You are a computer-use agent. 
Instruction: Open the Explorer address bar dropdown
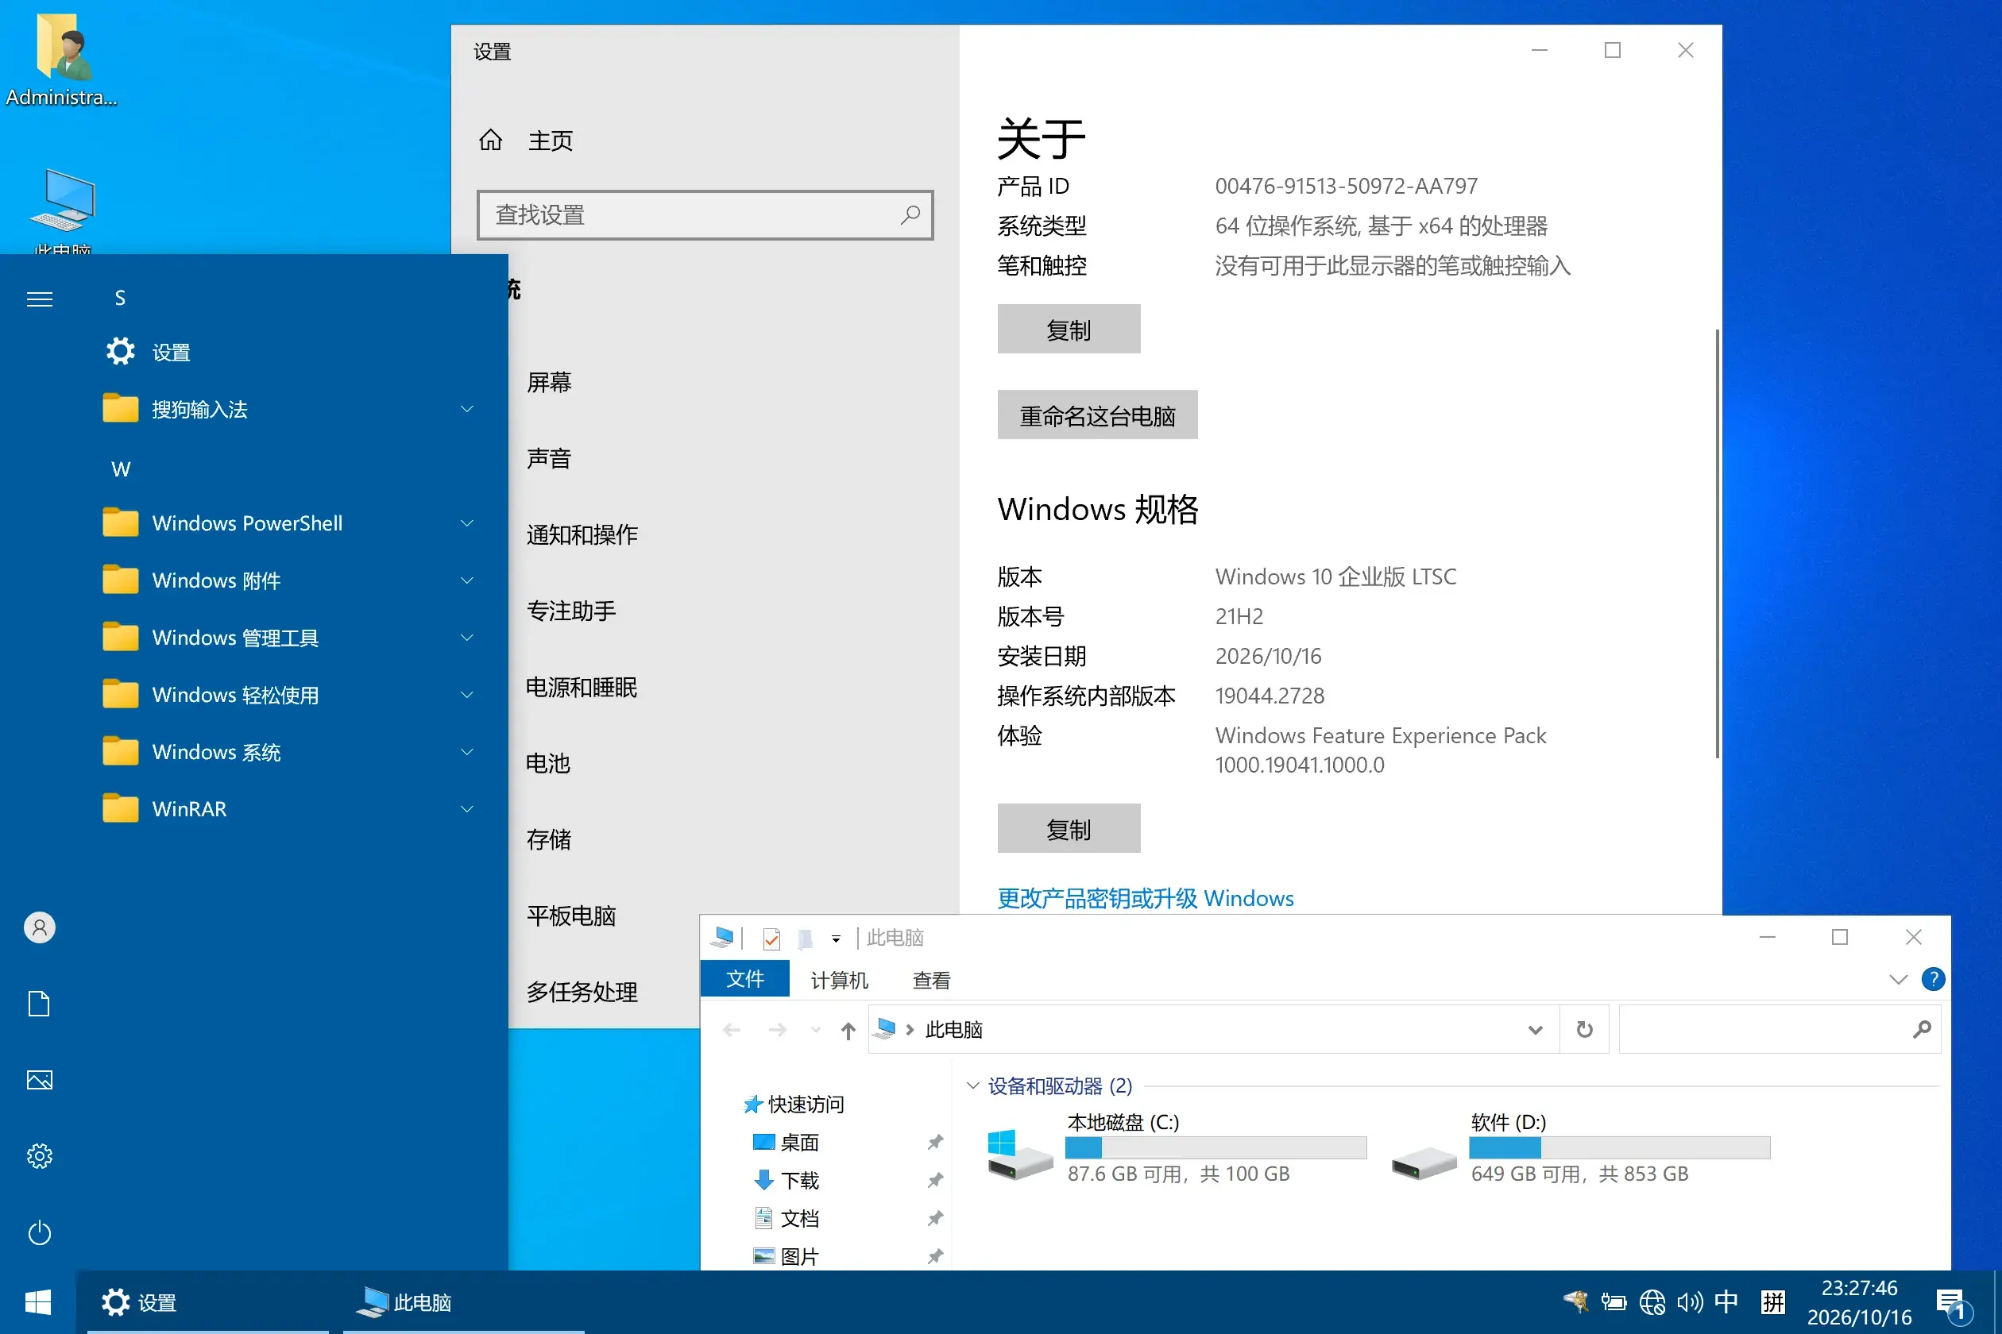1535,1031
